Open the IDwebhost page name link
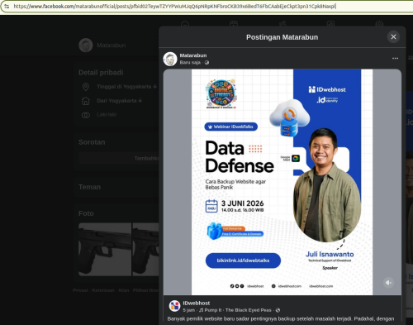The width and height of the screenshot is (413, 325). [x=197, y=303]
